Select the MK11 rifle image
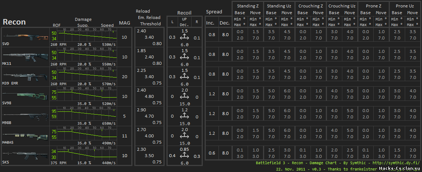The height and width of the screenshot is (172, 422). [x=25, y=56]
